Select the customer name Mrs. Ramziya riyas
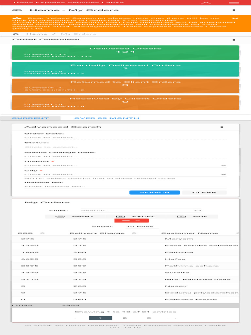This screenshot has width=251, height=335. 198,279
